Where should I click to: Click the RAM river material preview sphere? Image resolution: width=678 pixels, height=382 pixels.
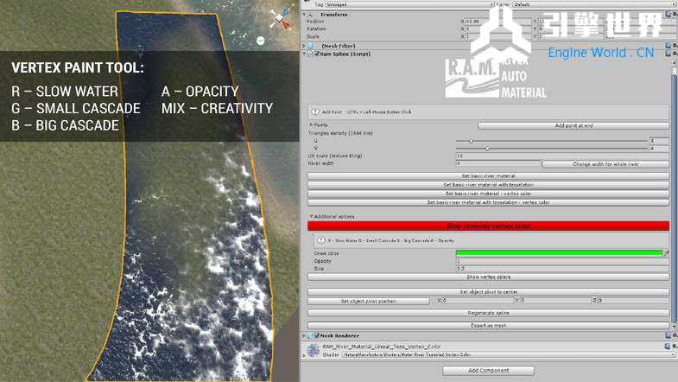pyautogui.click(x=311, y=349)
